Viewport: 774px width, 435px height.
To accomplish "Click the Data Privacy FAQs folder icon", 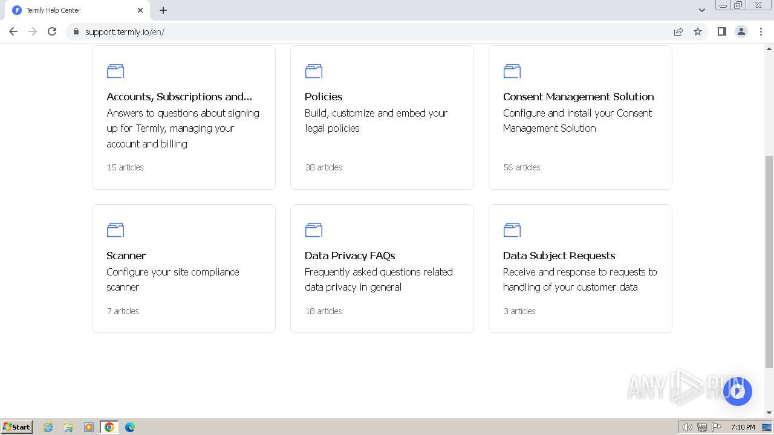I will point(314,230).
